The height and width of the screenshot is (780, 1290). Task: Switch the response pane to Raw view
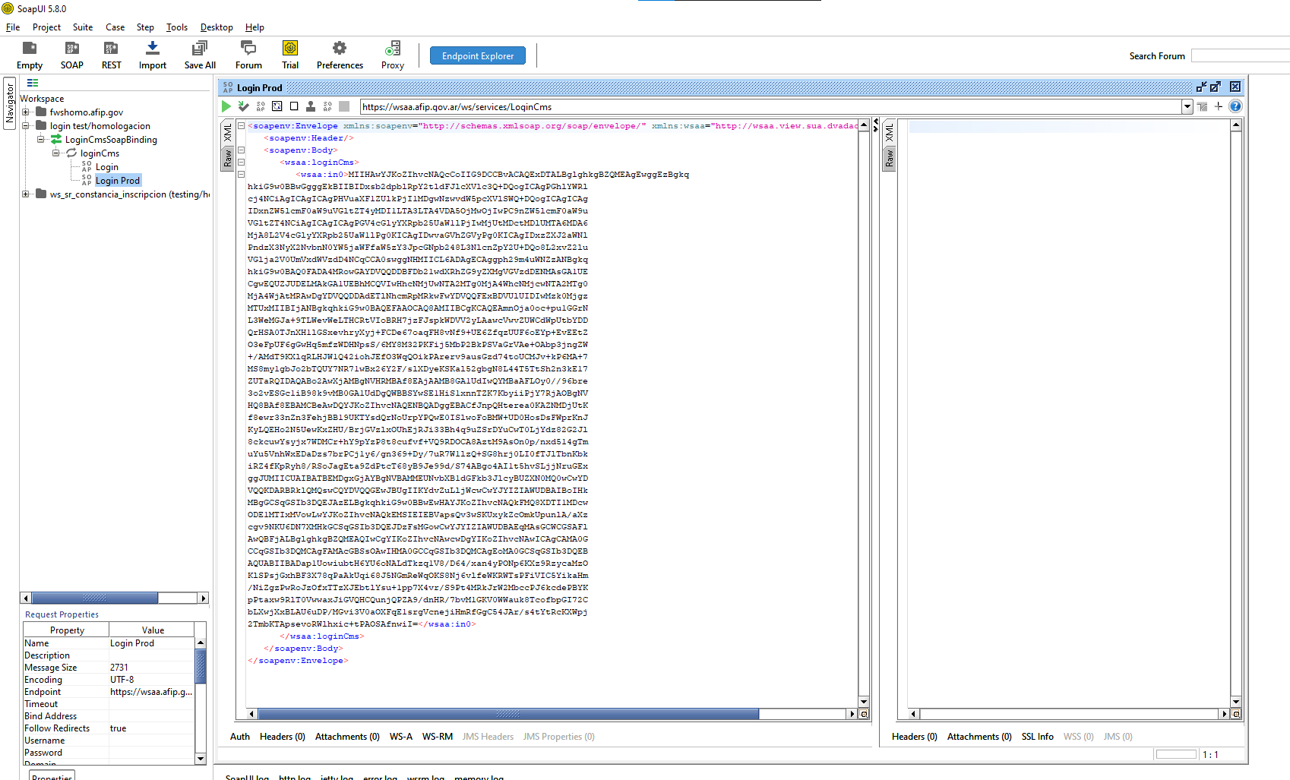click(890, 158)
